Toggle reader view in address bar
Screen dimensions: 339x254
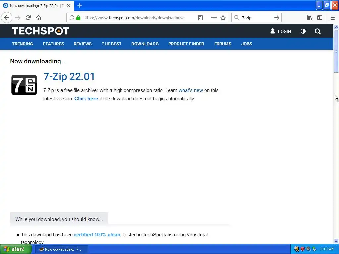click(x=200, y=18)
